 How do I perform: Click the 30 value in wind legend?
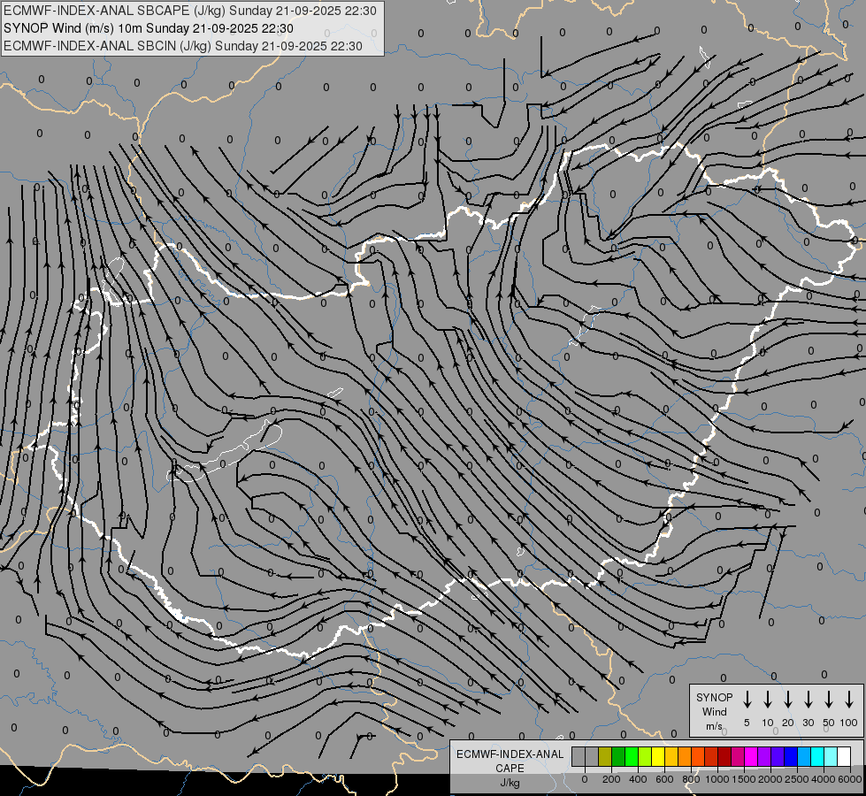point(808,723)
